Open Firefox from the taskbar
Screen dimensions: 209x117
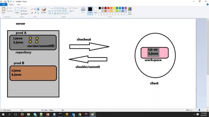point(22,114)
